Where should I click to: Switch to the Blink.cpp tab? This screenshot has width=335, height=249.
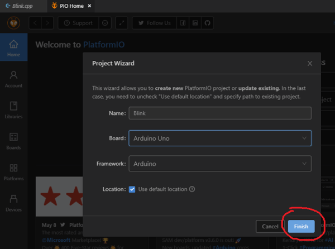pos(22,5)
